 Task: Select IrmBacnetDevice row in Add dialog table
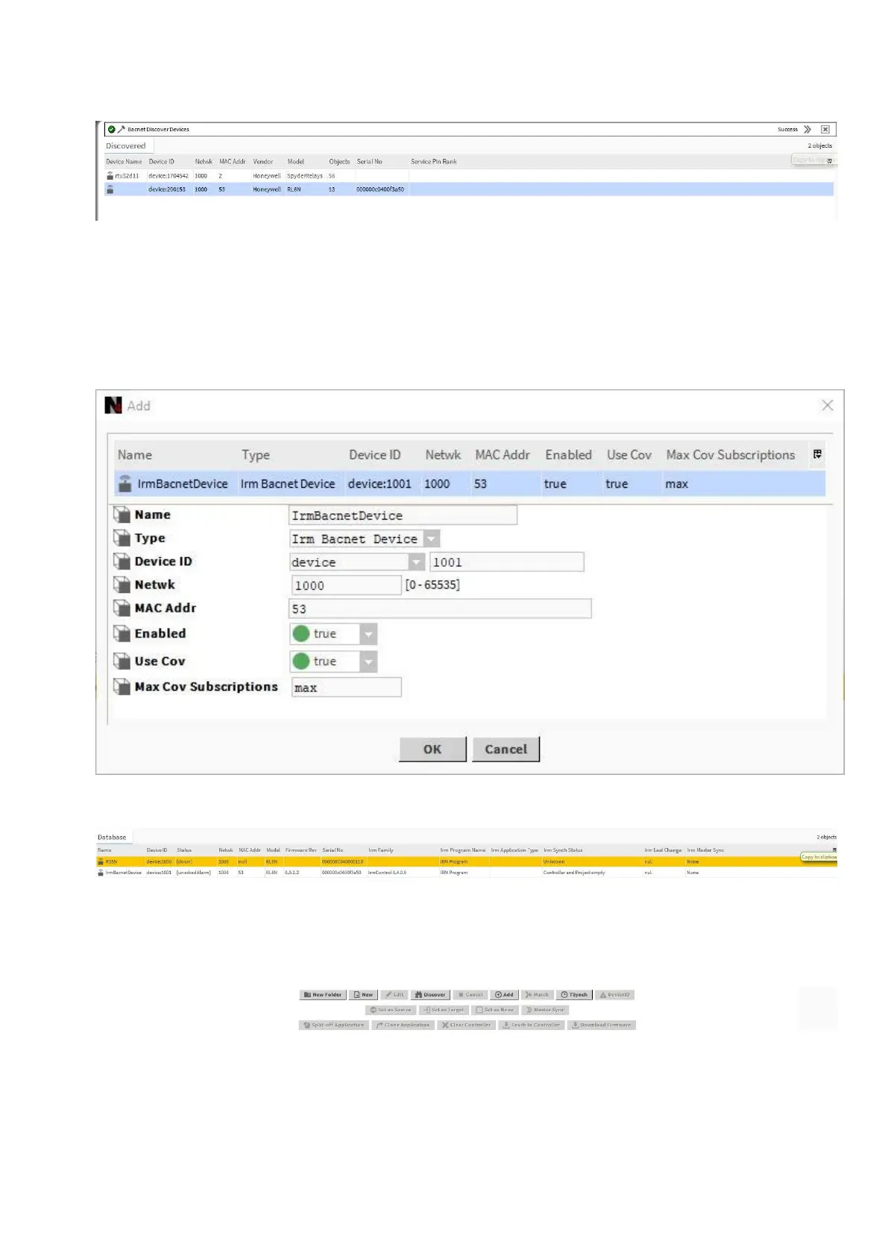(470, 483)
